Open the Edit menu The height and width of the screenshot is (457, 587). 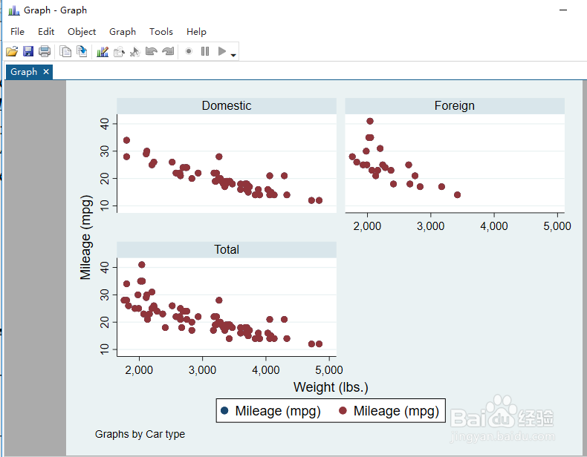point(46,31)
